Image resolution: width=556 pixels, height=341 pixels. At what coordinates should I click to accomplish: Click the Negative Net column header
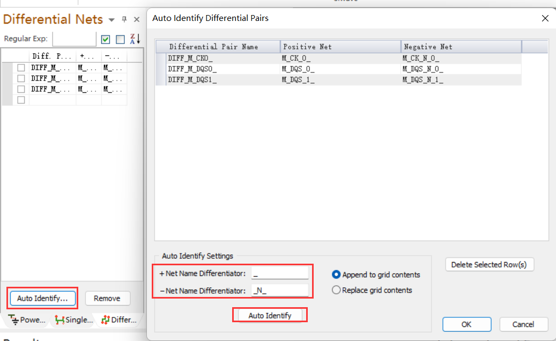point(461,47)
